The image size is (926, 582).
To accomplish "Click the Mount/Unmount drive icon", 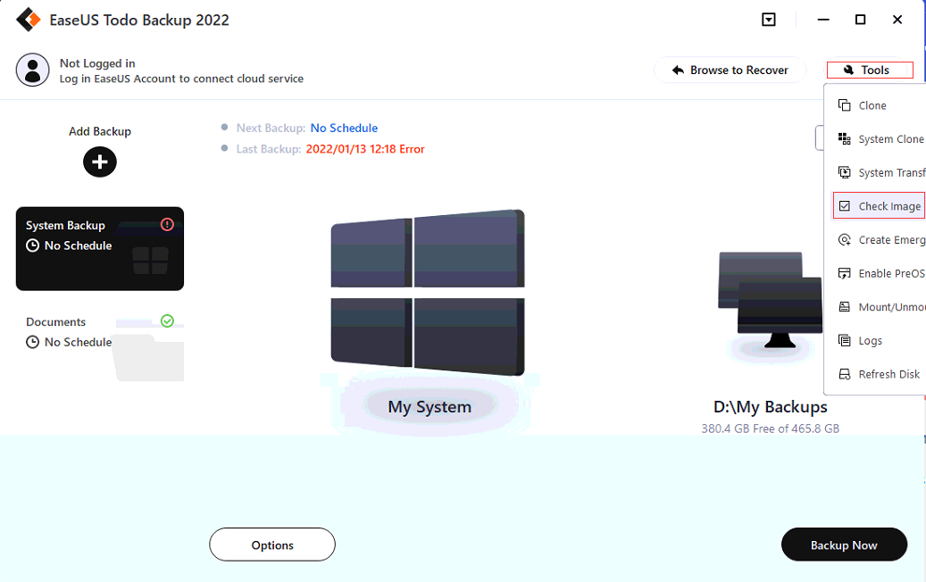I will (845, 307).
